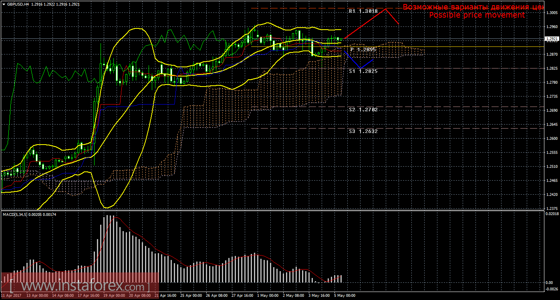Click the current price tag 1.2921
This screenshot has width=560, height=300.
click(x=551, y=39)
